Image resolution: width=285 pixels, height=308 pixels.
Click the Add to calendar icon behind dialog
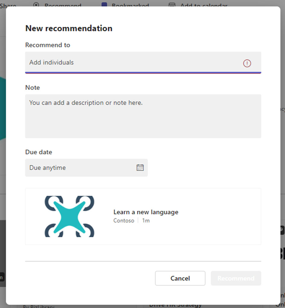point(172,5)
